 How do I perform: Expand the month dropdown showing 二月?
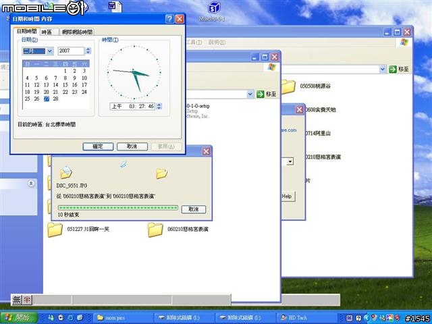[x=49, y=51]
